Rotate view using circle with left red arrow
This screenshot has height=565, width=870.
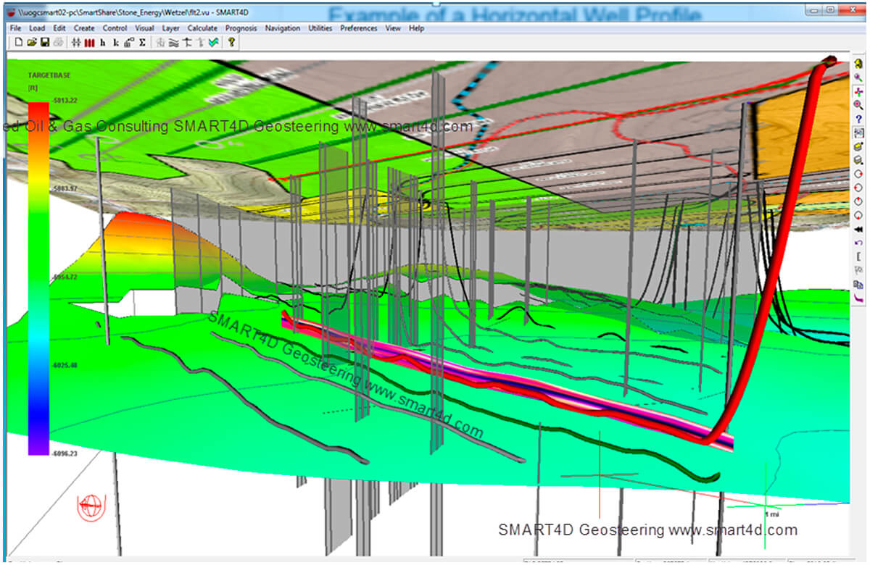tap(858, 188)
